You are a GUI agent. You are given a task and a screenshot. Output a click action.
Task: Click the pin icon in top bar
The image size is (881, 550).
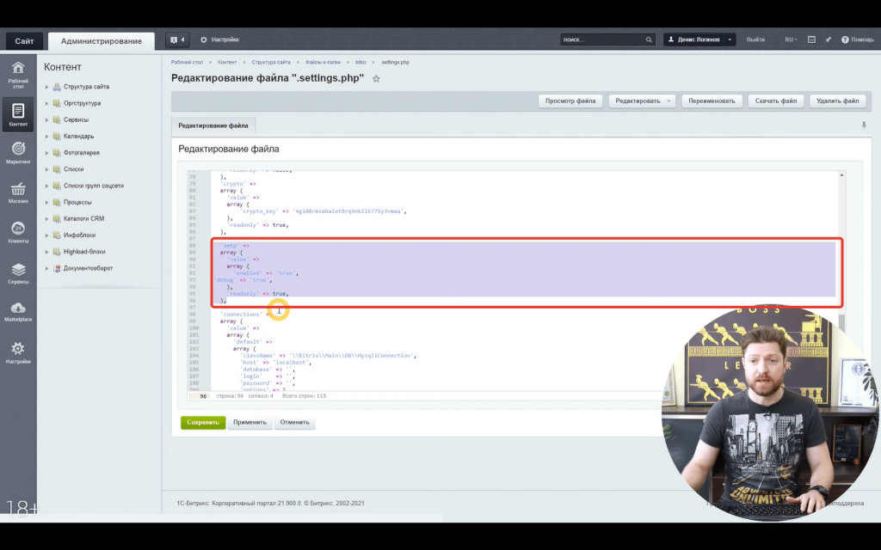pyautogui.click(x=828, y=40)
